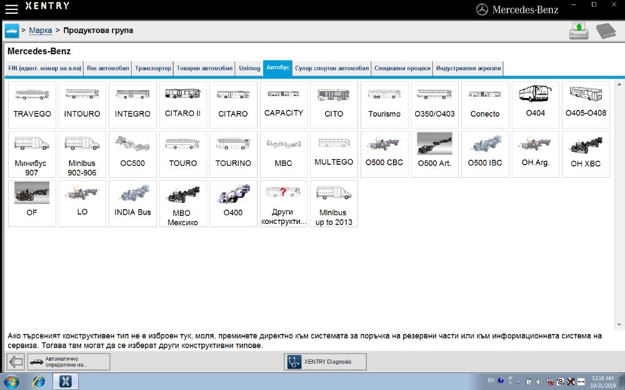
Task: Launch Internet Explorer from taskbar
Action: tap(39, 381)
